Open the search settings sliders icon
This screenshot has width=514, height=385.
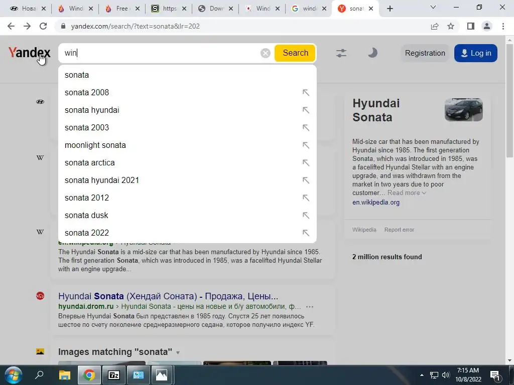tap(341, 53)
